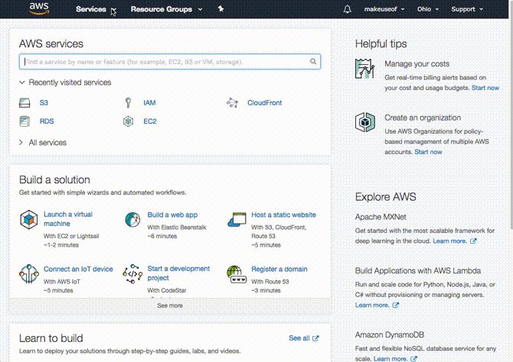This screenshot has height=362, width=513.
Task: Click the service search input field
Action: coord(165,62)
